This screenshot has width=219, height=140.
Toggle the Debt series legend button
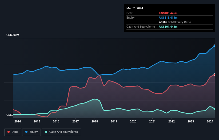pyautogui.click(x=13, y=132)
